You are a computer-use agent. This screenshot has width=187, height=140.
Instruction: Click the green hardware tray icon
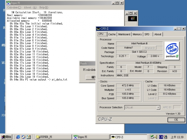[152, 137]
